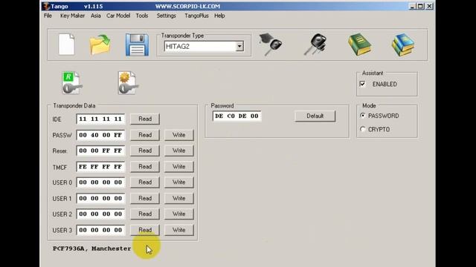The width and height of the screenshot is (476, 267).
Task: Close the Tango window
Action: tap(430, 6)
